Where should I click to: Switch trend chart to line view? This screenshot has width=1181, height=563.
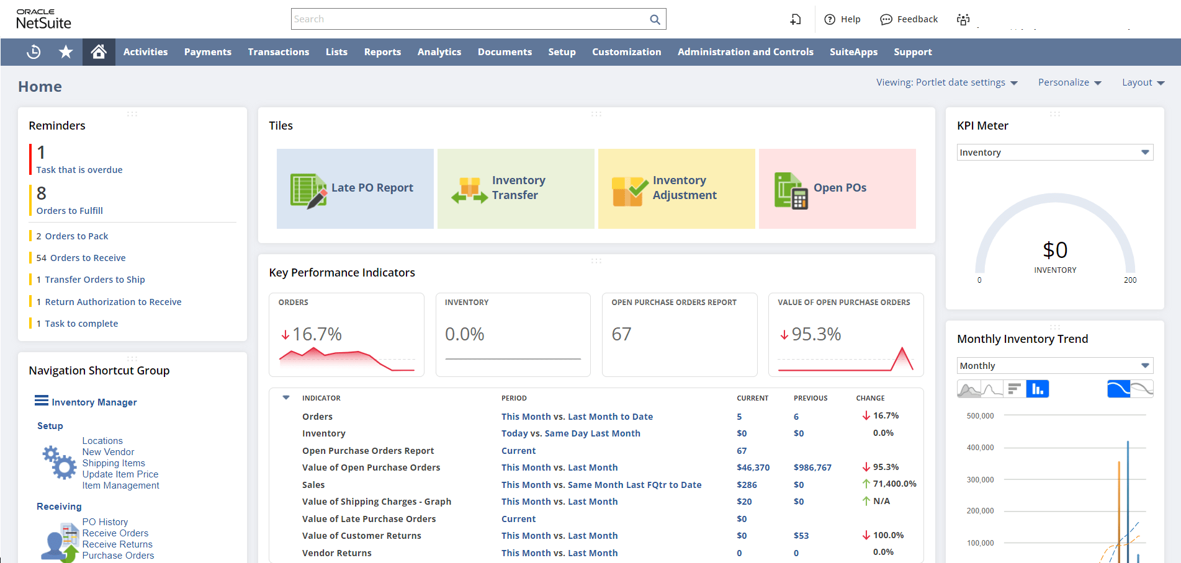coord(992,389)
